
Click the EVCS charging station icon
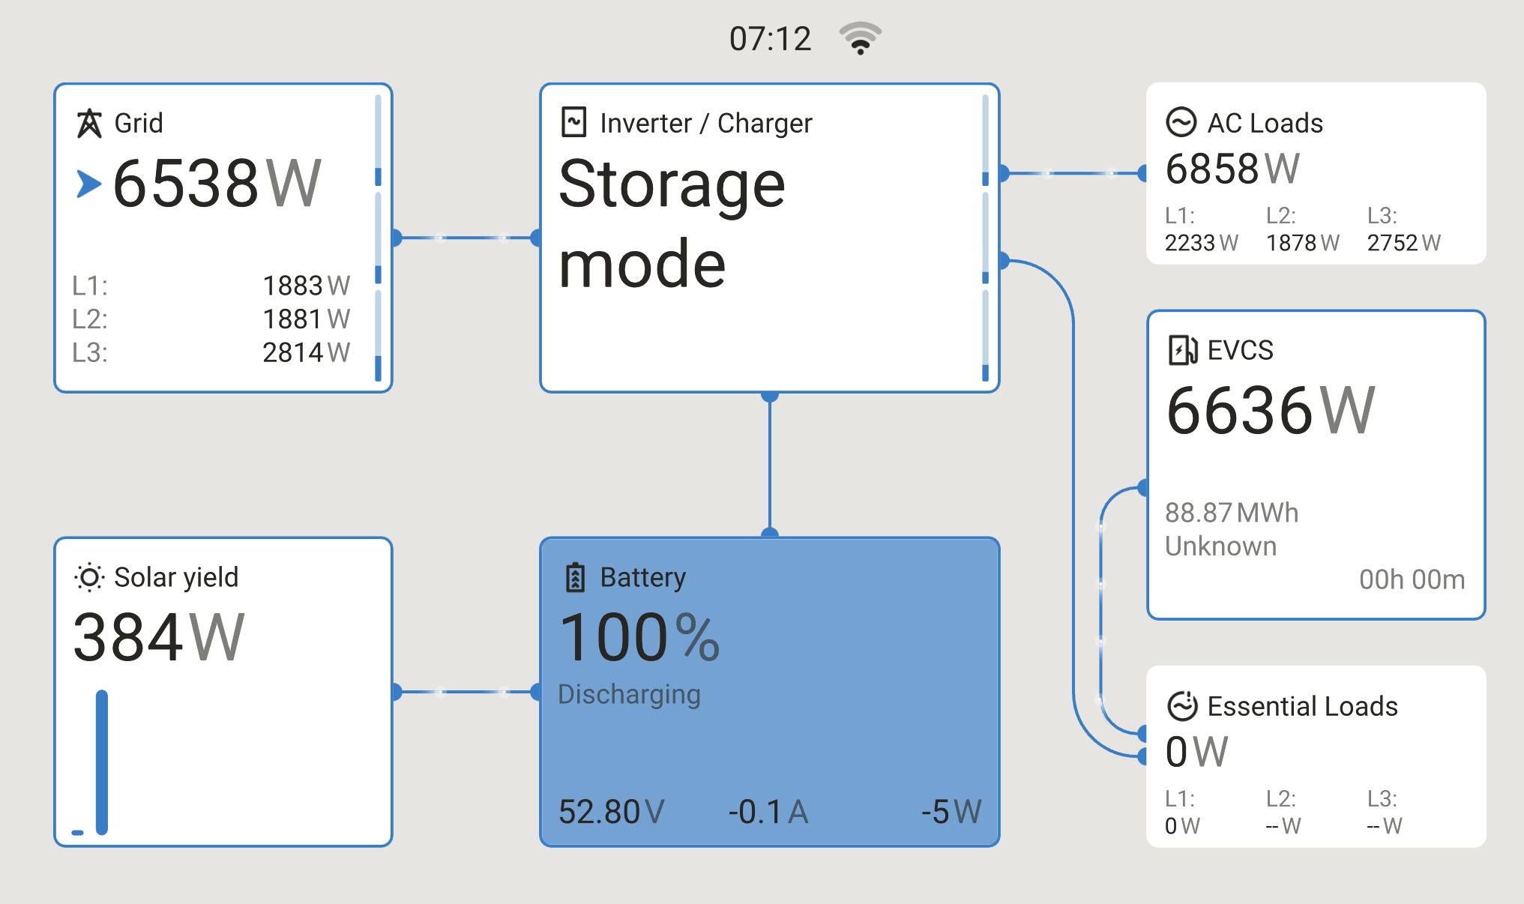click(1182, 350)
